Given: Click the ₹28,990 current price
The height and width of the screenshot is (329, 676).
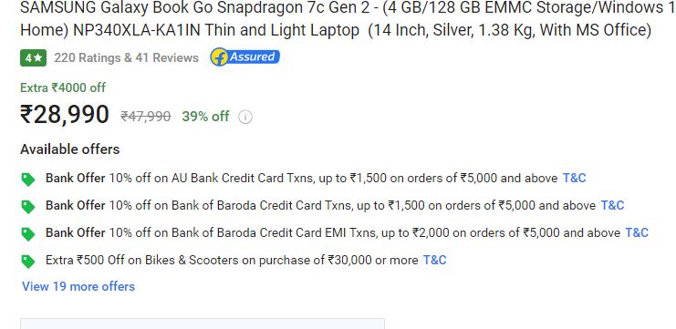Looking at the screenshot, I should [65, 115].
